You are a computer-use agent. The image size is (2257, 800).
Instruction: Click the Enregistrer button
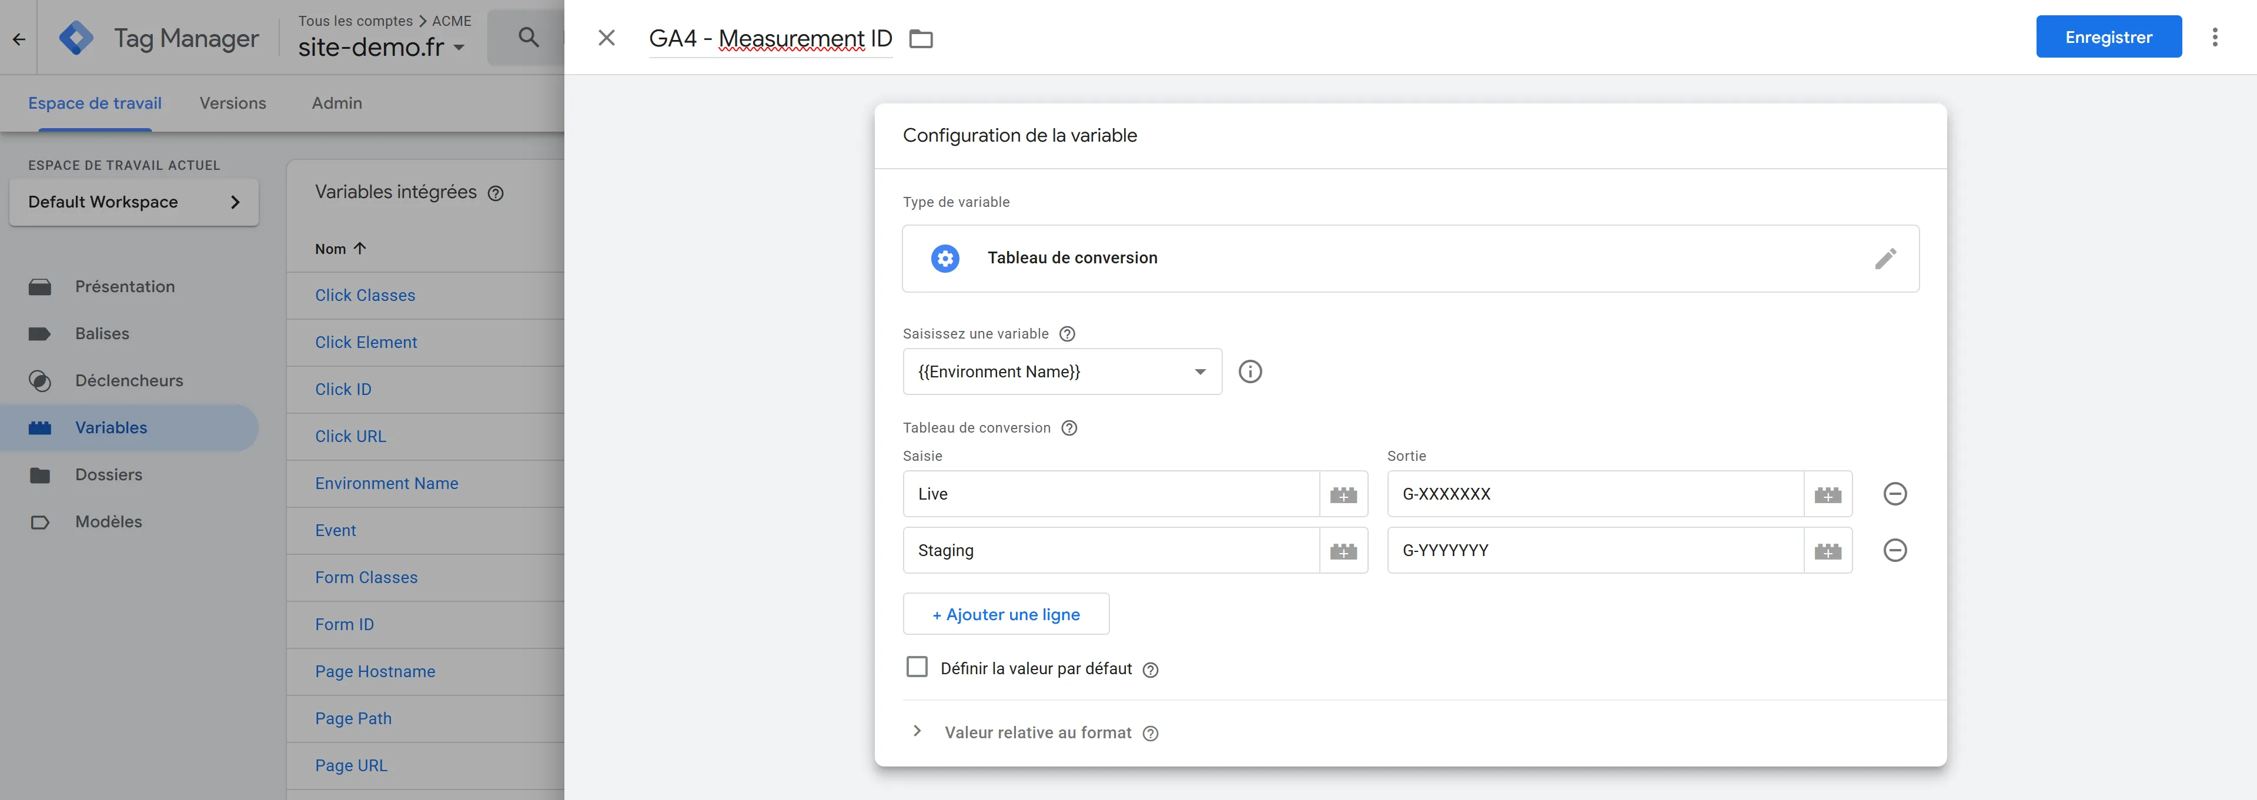tap(2108, 37)
